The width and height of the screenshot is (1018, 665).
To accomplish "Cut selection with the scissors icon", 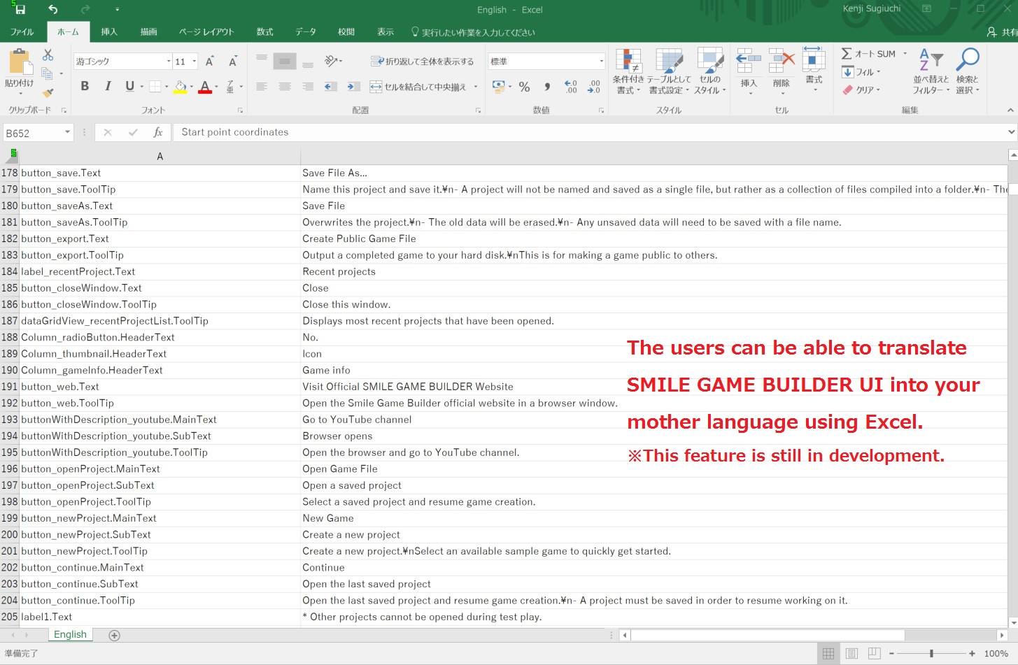I will point(48,55).
